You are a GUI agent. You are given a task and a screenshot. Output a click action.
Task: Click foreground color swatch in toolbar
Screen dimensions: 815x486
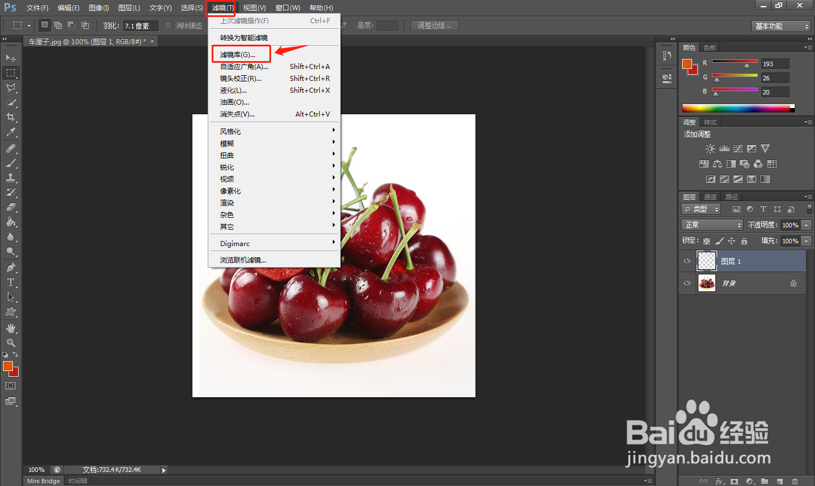(7, 366)
